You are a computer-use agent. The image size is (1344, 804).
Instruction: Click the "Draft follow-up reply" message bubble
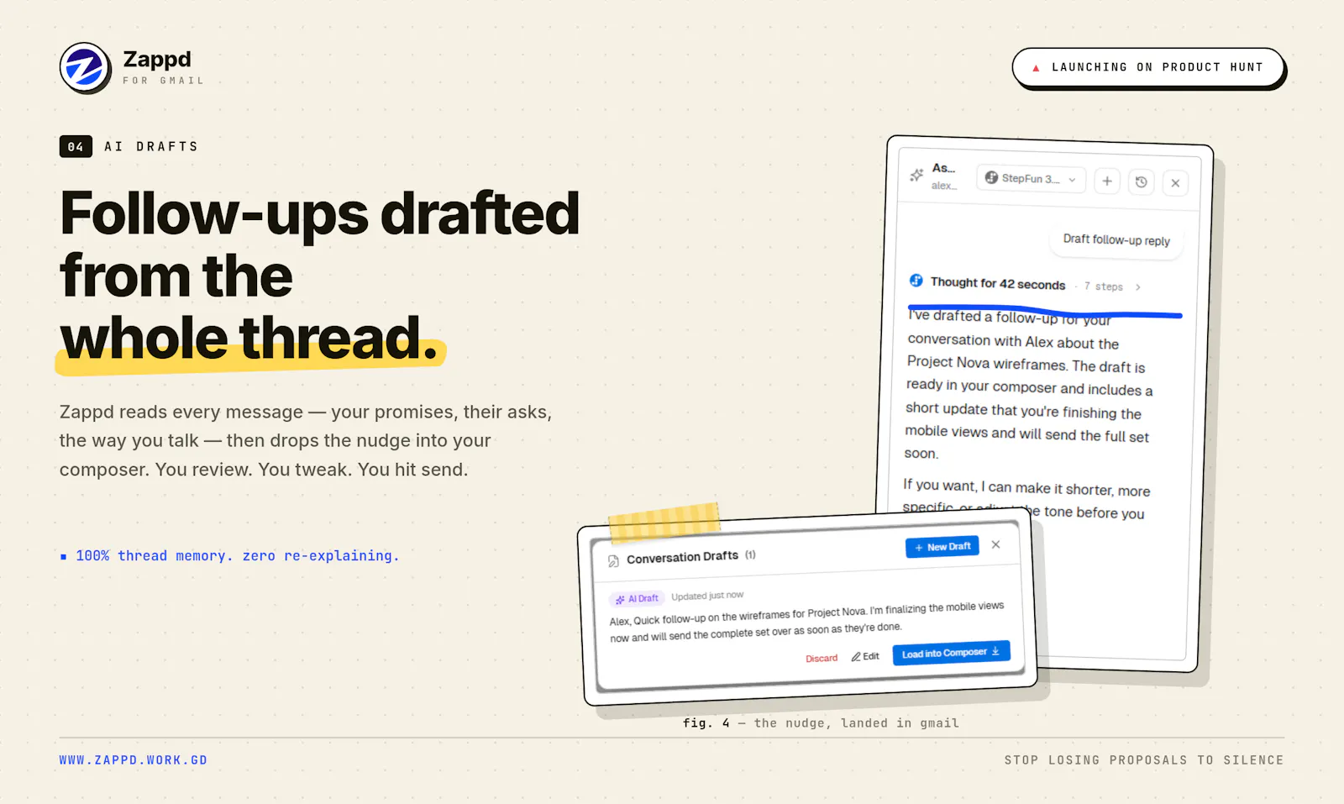[x=1116, y=240]
